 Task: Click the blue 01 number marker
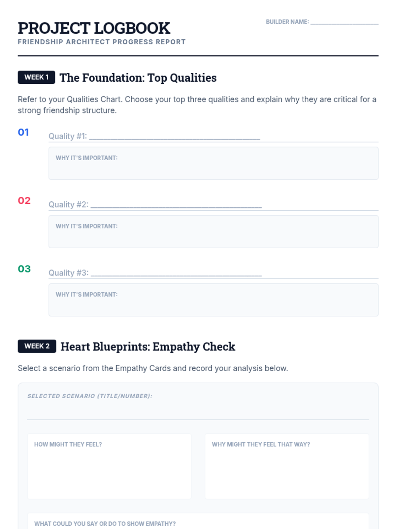pos(23,132)
